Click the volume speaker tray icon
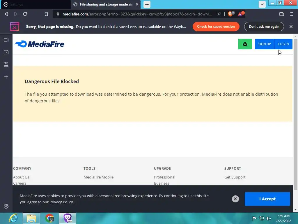 coord(269,218)
